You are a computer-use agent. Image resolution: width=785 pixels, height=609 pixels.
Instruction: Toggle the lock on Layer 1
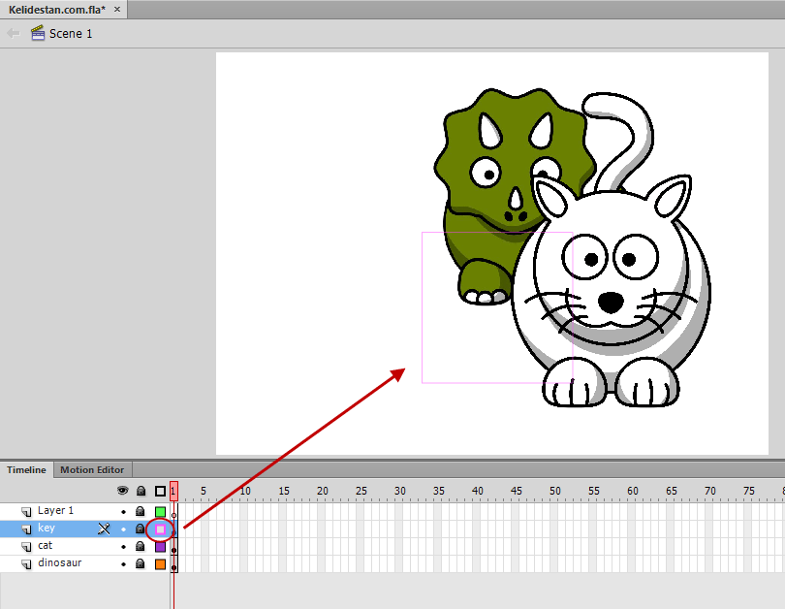pos(141,511)
